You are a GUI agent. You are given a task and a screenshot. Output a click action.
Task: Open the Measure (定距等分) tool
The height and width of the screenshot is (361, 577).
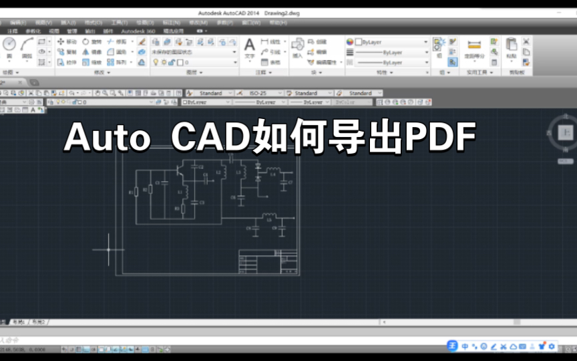tap(474, 49)
